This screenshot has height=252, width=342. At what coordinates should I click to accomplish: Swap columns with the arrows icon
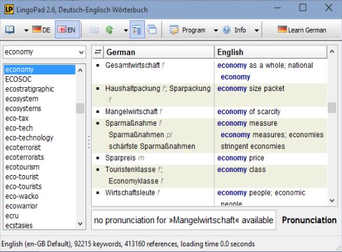[98, 52]
